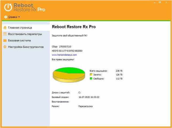Close the Reboot Restore Rx window
This screenshot has height=128, width=172.
pos(166,2)
